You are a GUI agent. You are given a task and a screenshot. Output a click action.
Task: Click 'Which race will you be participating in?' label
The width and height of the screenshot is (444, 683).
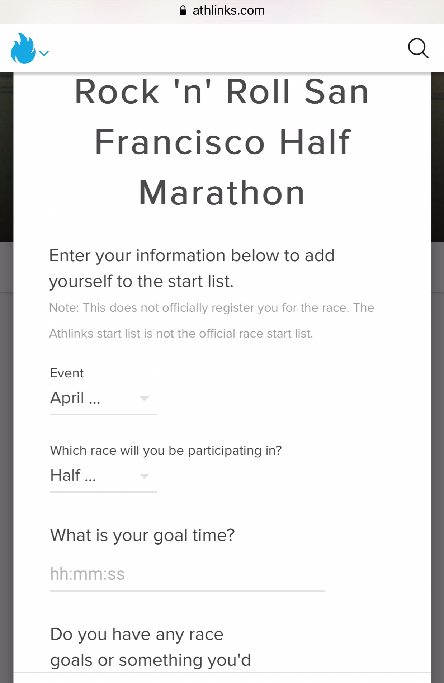pyautogui.click(x=166, y=451)
